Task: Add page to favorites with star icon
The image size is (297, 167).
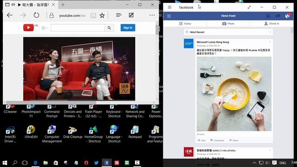Action: [102, 15]
